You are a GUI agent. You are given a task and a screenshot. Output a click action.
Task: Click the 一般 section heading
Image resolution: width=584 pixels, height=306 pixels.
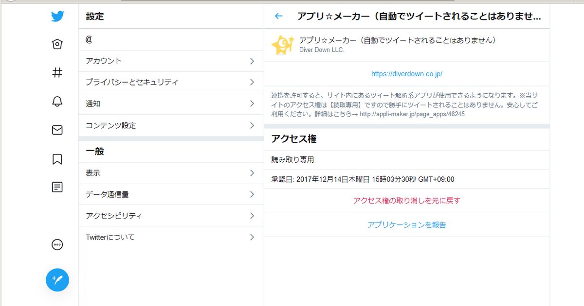click(x=95, y=151)
